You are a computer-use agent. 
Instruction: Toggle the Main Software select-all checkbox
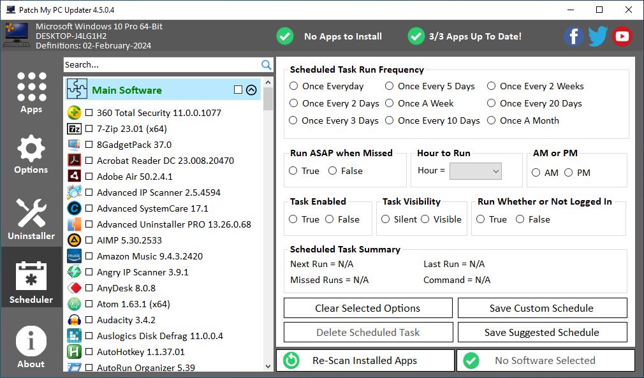pos(238,89)
